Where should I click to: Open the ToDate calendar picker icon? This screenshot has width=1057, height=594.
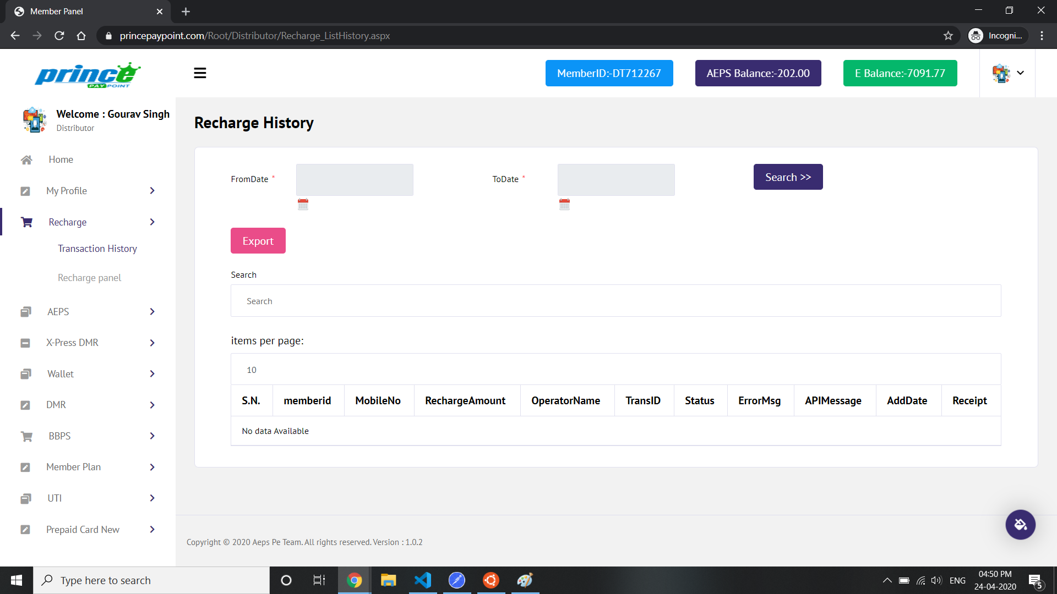coord(564,204)
